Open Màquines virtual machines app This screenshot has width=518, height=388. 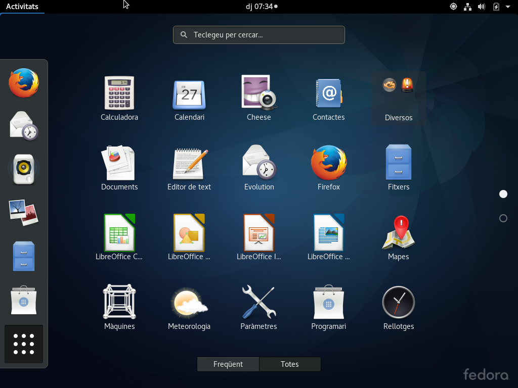coord(119,307)
